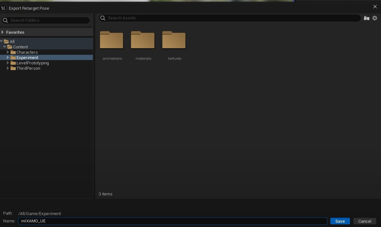
Task: Close the Export Retarget Pose dialog
Action: tap(375, 7)
